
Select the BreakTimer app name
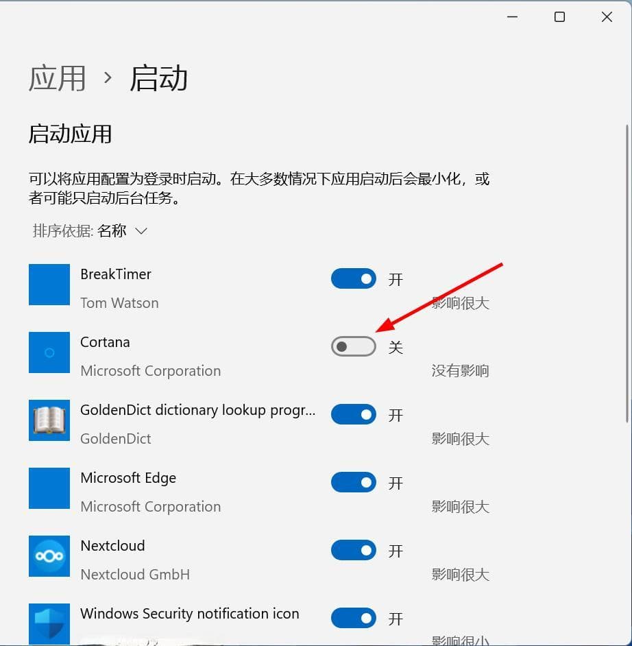(x=116, y=274)
